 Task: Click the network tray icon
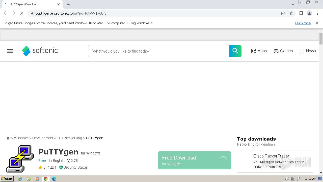(x=293, y=179)
